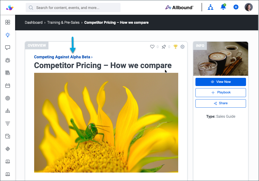Click the magnifying glass search icon

[31, 8]
